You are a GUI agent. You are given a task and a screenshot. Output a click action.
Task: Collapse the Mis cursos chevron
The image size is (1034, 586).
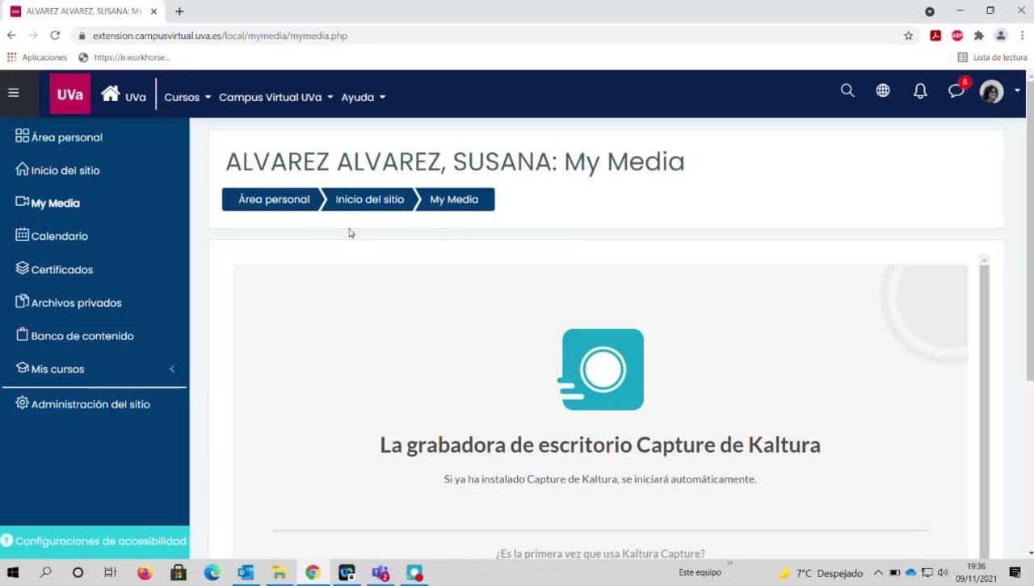pos(172,369)
